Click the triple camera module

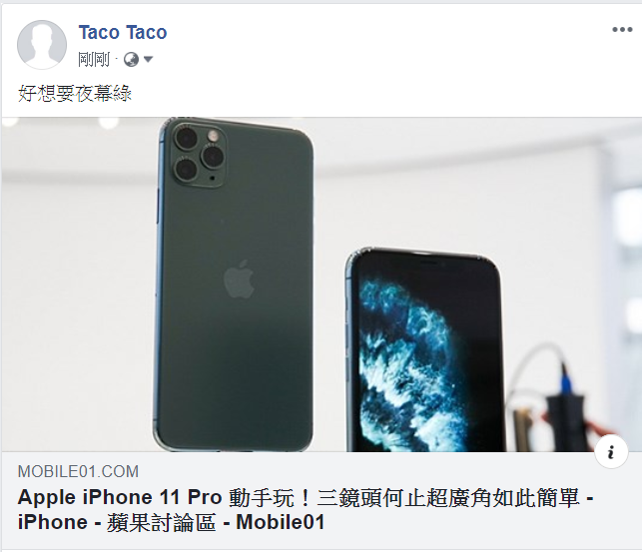(199, 155)
